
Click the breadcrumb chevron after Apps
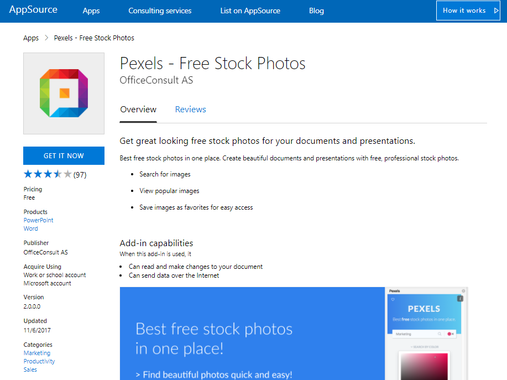46,38
